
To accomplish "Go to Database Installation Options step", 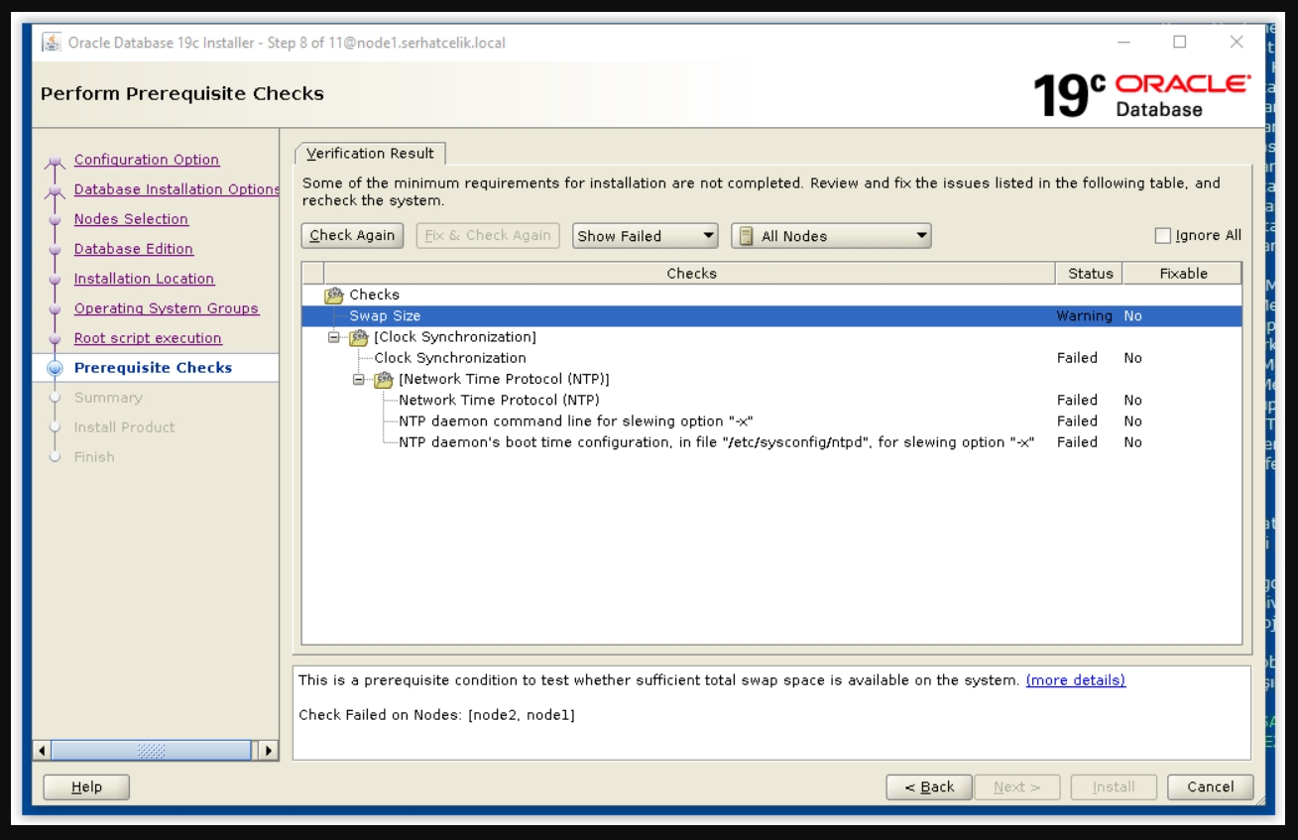I will click(177, 189).
